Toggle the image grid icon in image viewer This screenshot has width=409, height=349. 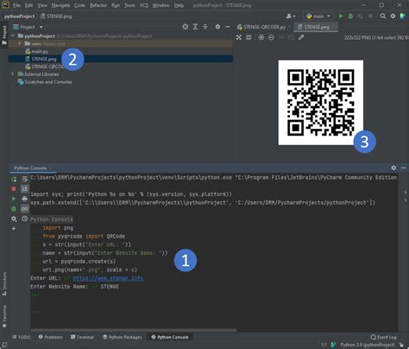[x=249, y=37]
